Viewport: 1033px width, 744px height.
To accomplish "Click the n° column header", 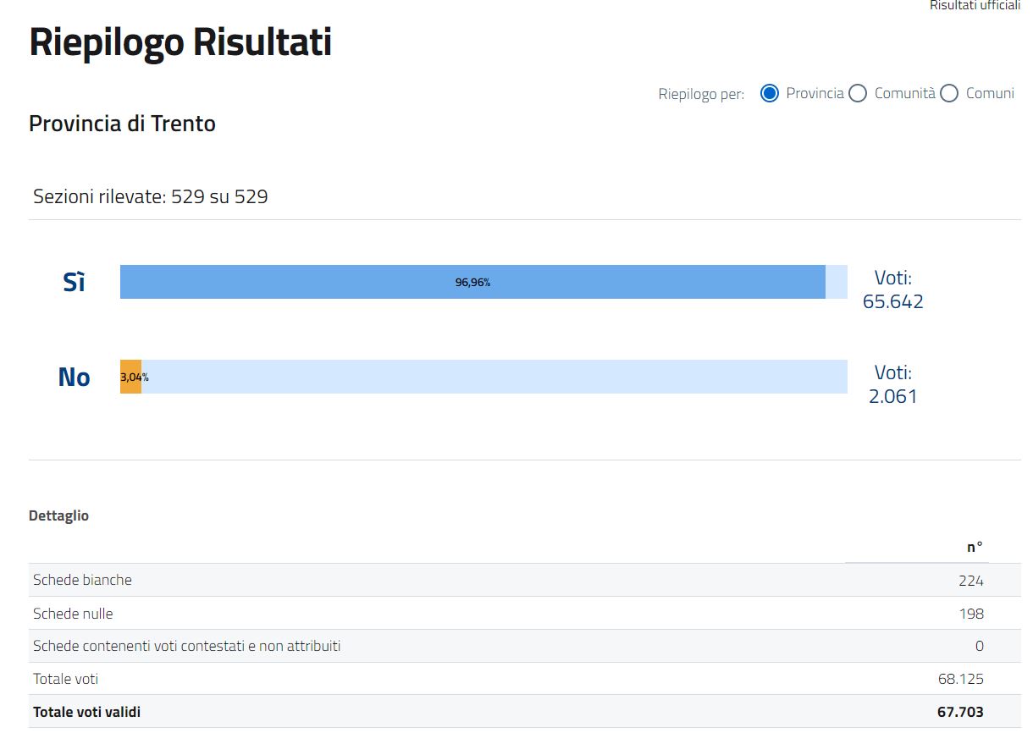I will [975, 547].
